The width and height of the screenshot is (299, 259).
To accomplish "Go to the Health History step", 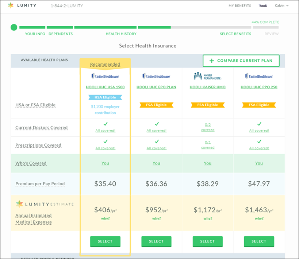I will [x=121, y=34].
